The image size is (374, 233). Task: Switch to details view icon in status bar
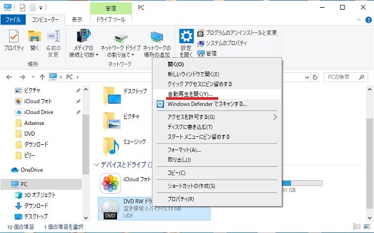click(x=357, y=227)
